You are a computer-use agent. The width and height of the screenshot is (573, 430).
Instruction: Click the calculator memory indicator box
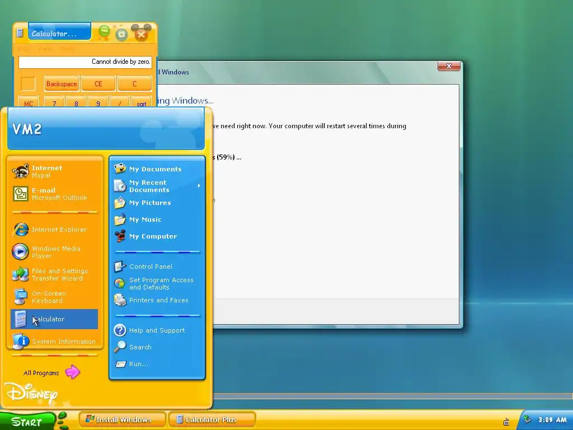[28, 84]
